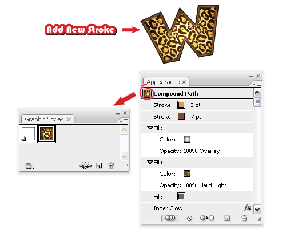Click the 2 pt orange stroke swatch
Viewport: 286px width, 229px height.
coord(181,105)
